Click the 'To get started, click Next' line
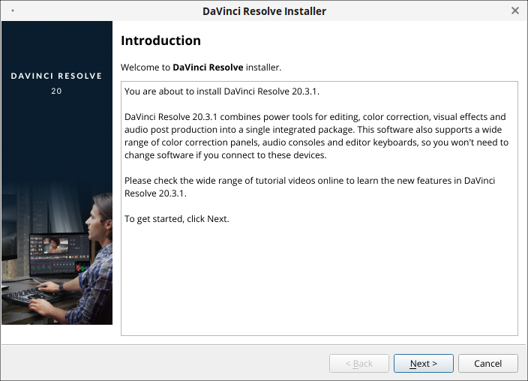Screen dimensions: 528x381 tap(176, 219)
